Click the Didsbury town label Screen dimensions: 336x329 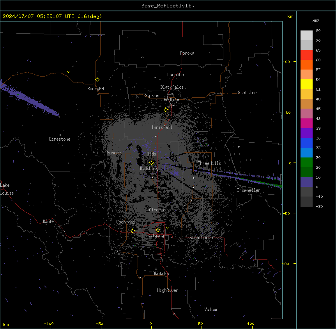[x=149, y=168]
